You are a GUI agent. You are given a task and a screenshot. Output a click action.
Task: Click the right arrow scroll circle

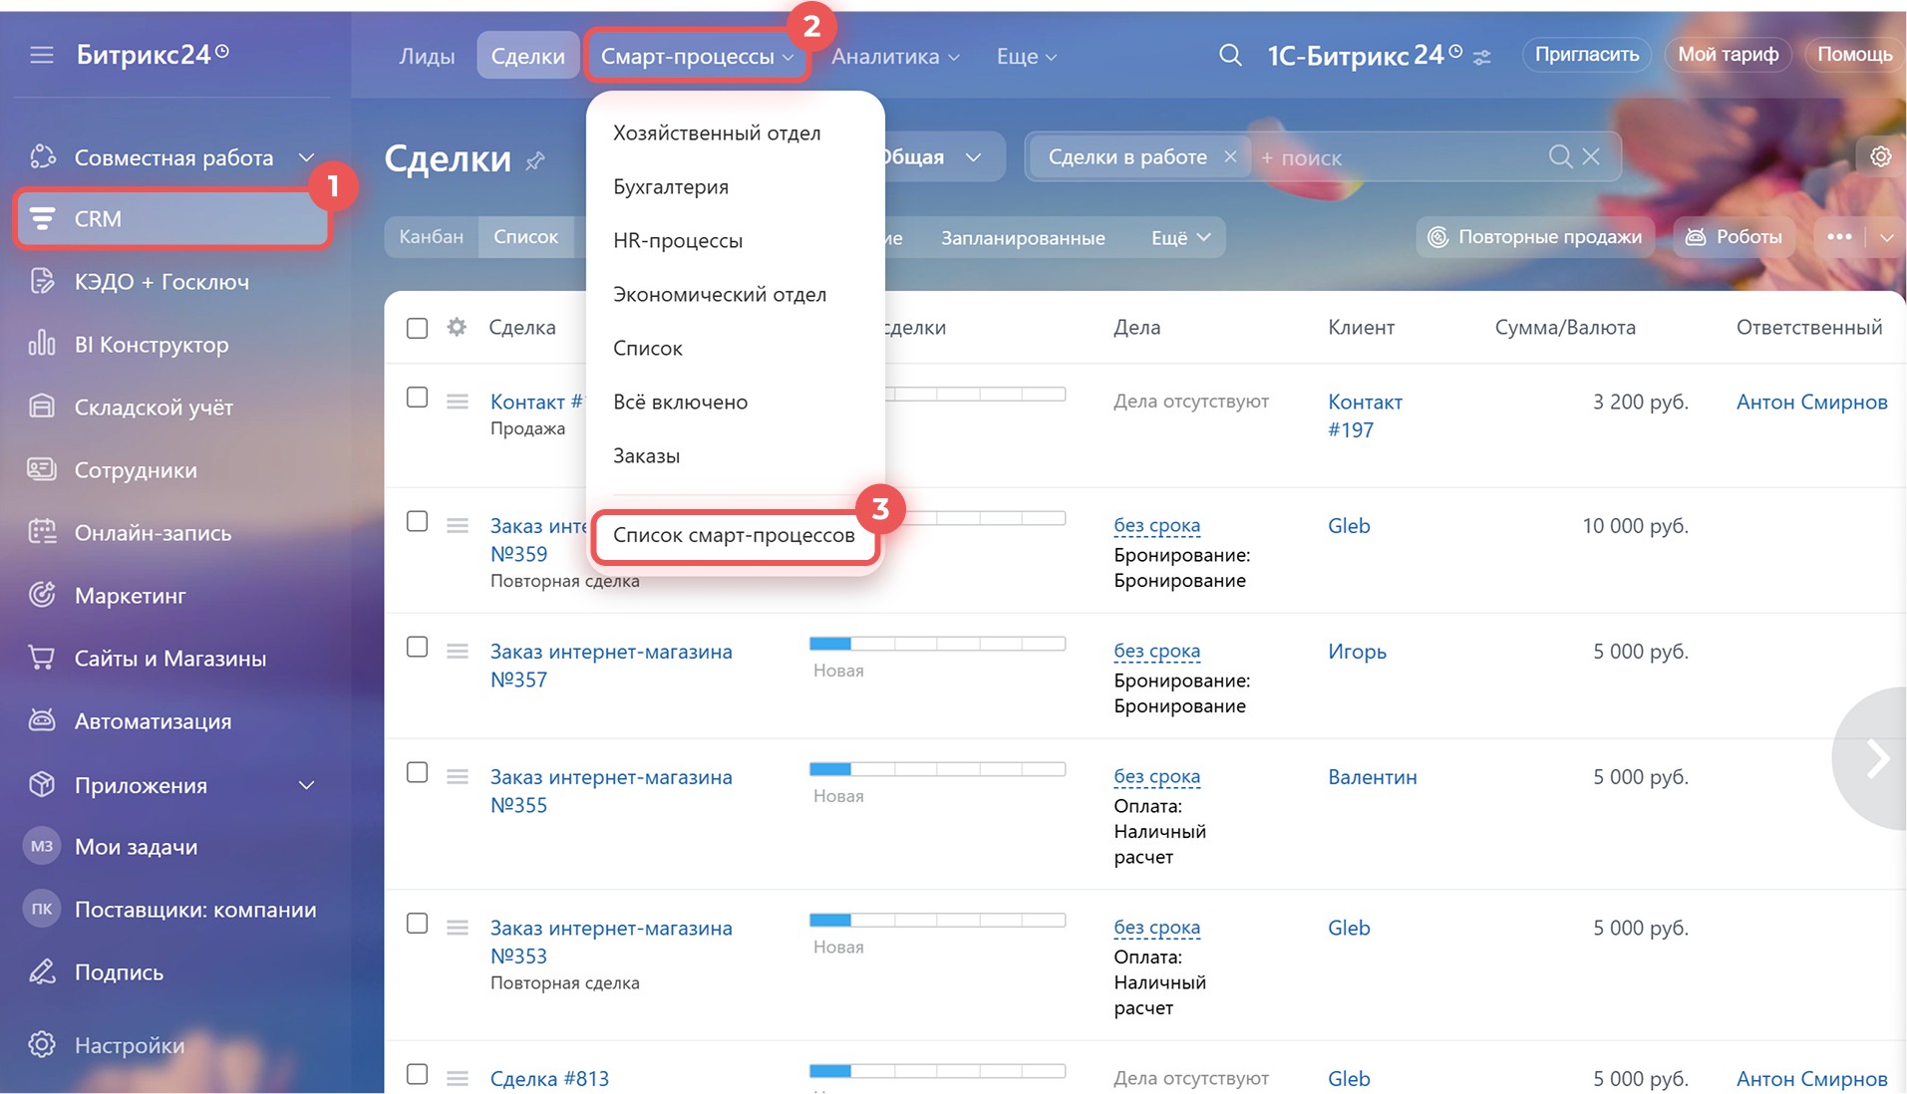tap(1876, 759)
